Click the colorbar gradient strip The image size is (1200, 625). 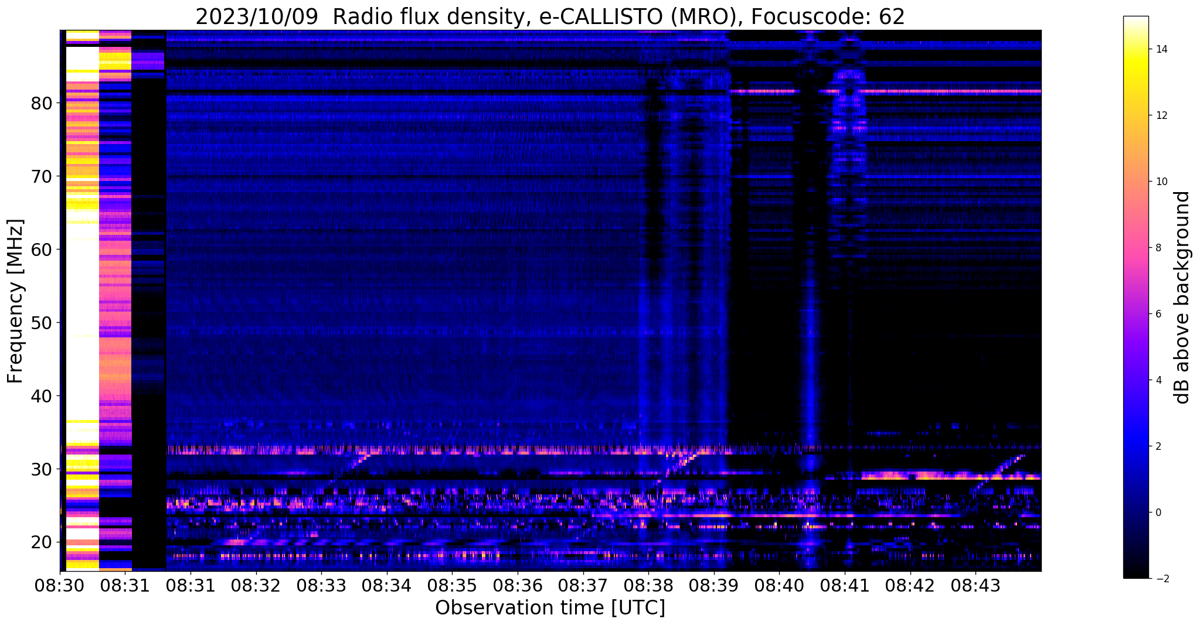click(x=1136, y=297)
